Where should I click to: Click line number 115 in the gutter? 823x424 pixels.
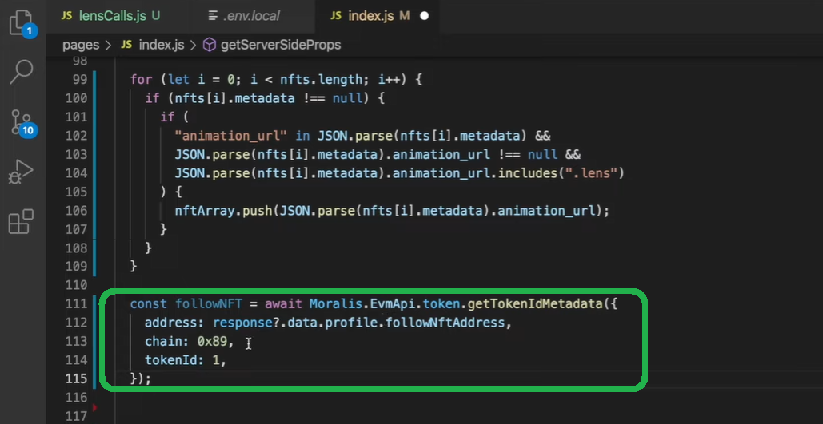tap(77, 378)
